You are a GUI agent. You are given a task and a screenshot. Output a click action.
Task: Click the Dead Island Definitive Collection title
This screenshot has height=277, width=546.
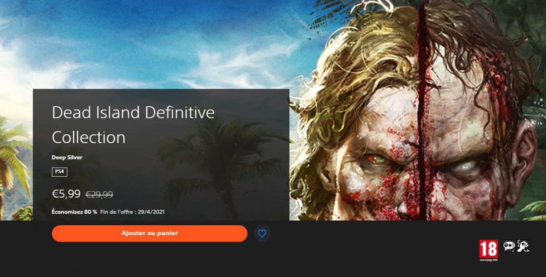(x=133, y=125)
